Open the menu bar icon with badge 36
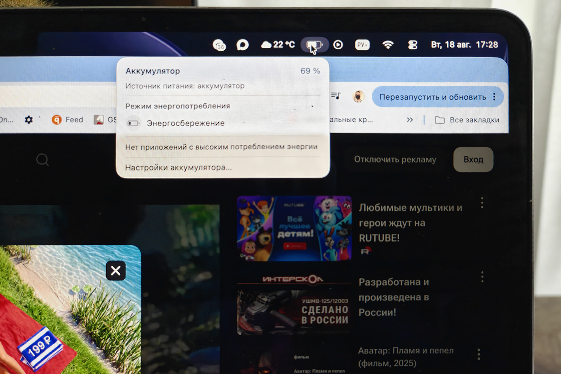 [x=219, y=45]
